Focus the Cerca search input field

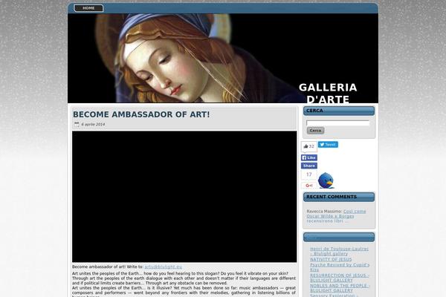(x=337, y=123)
